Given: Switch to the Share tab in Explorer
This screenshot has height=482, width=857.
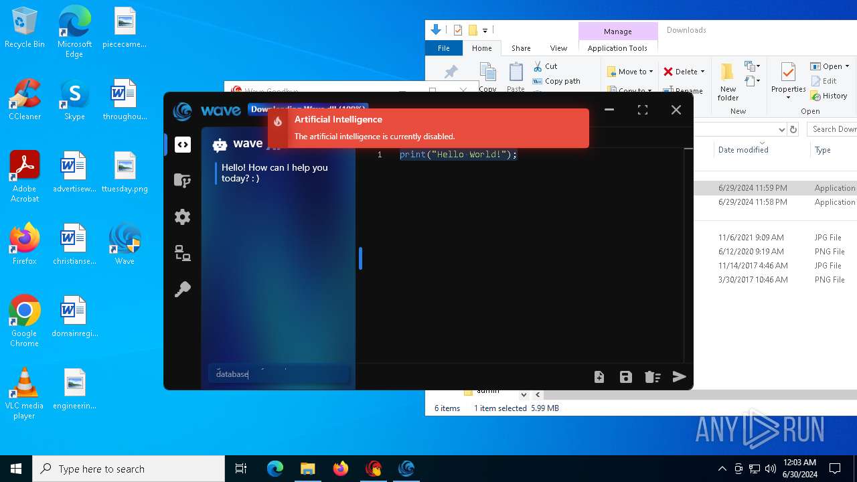Looking at the screenshot, I should coord(521,48).
